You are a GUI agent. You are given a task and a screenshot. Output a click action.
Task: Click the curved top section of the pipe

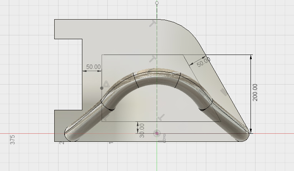(157, 78)
